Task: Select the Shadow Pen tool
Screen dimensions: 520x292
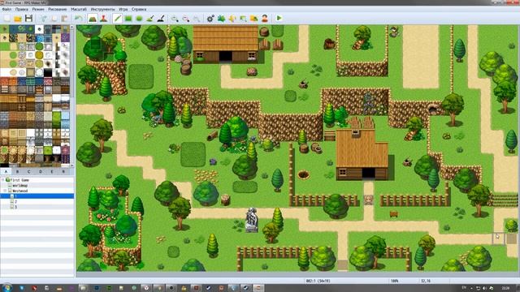Action: (161, 18)
